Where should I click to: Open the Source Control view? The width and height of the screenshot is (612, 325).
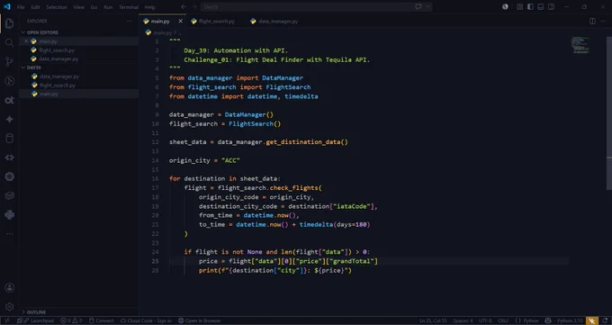(x=9, y=62)
